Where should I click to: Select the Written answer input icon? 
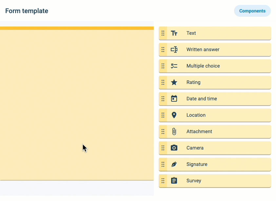(174, 50)
